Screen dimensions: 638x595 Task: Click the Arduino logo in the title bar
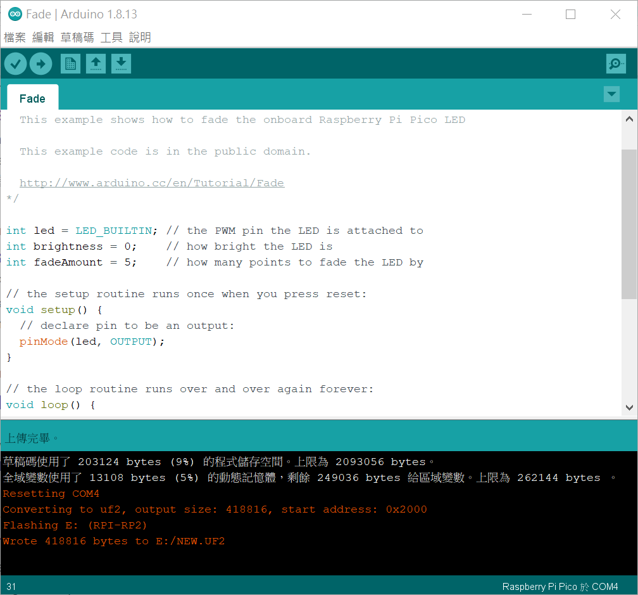coord(14,13)
